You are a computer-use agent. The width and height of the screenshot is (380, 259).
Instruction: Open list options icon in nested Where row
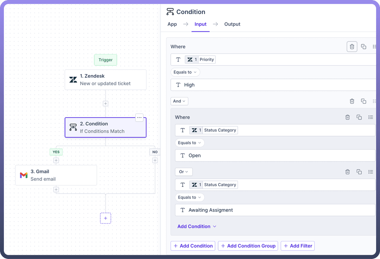point(370,118)
